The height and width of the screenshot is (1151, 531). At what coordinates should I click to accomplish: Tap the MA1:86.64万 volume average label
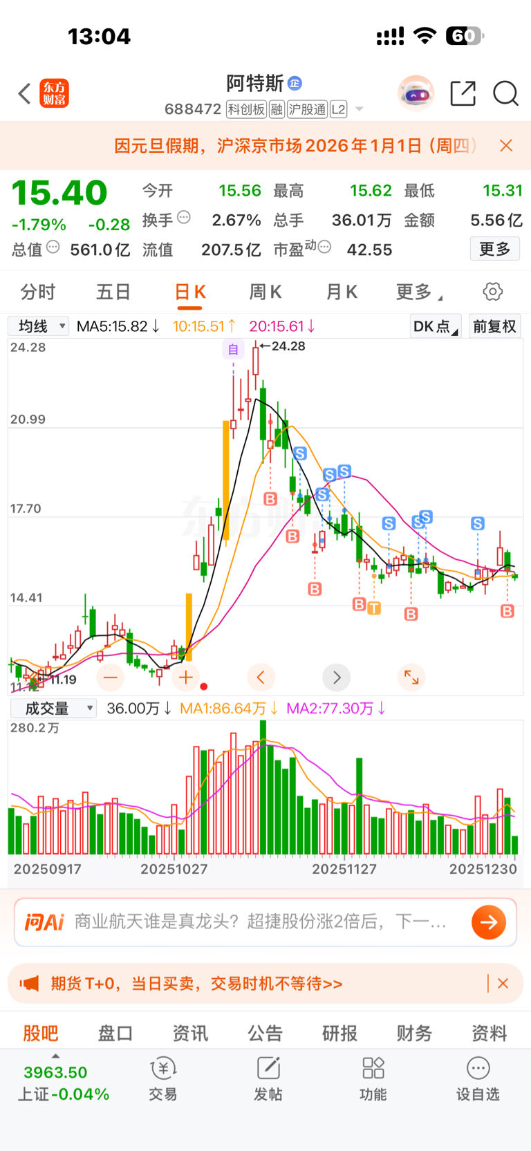coord(229,708)
